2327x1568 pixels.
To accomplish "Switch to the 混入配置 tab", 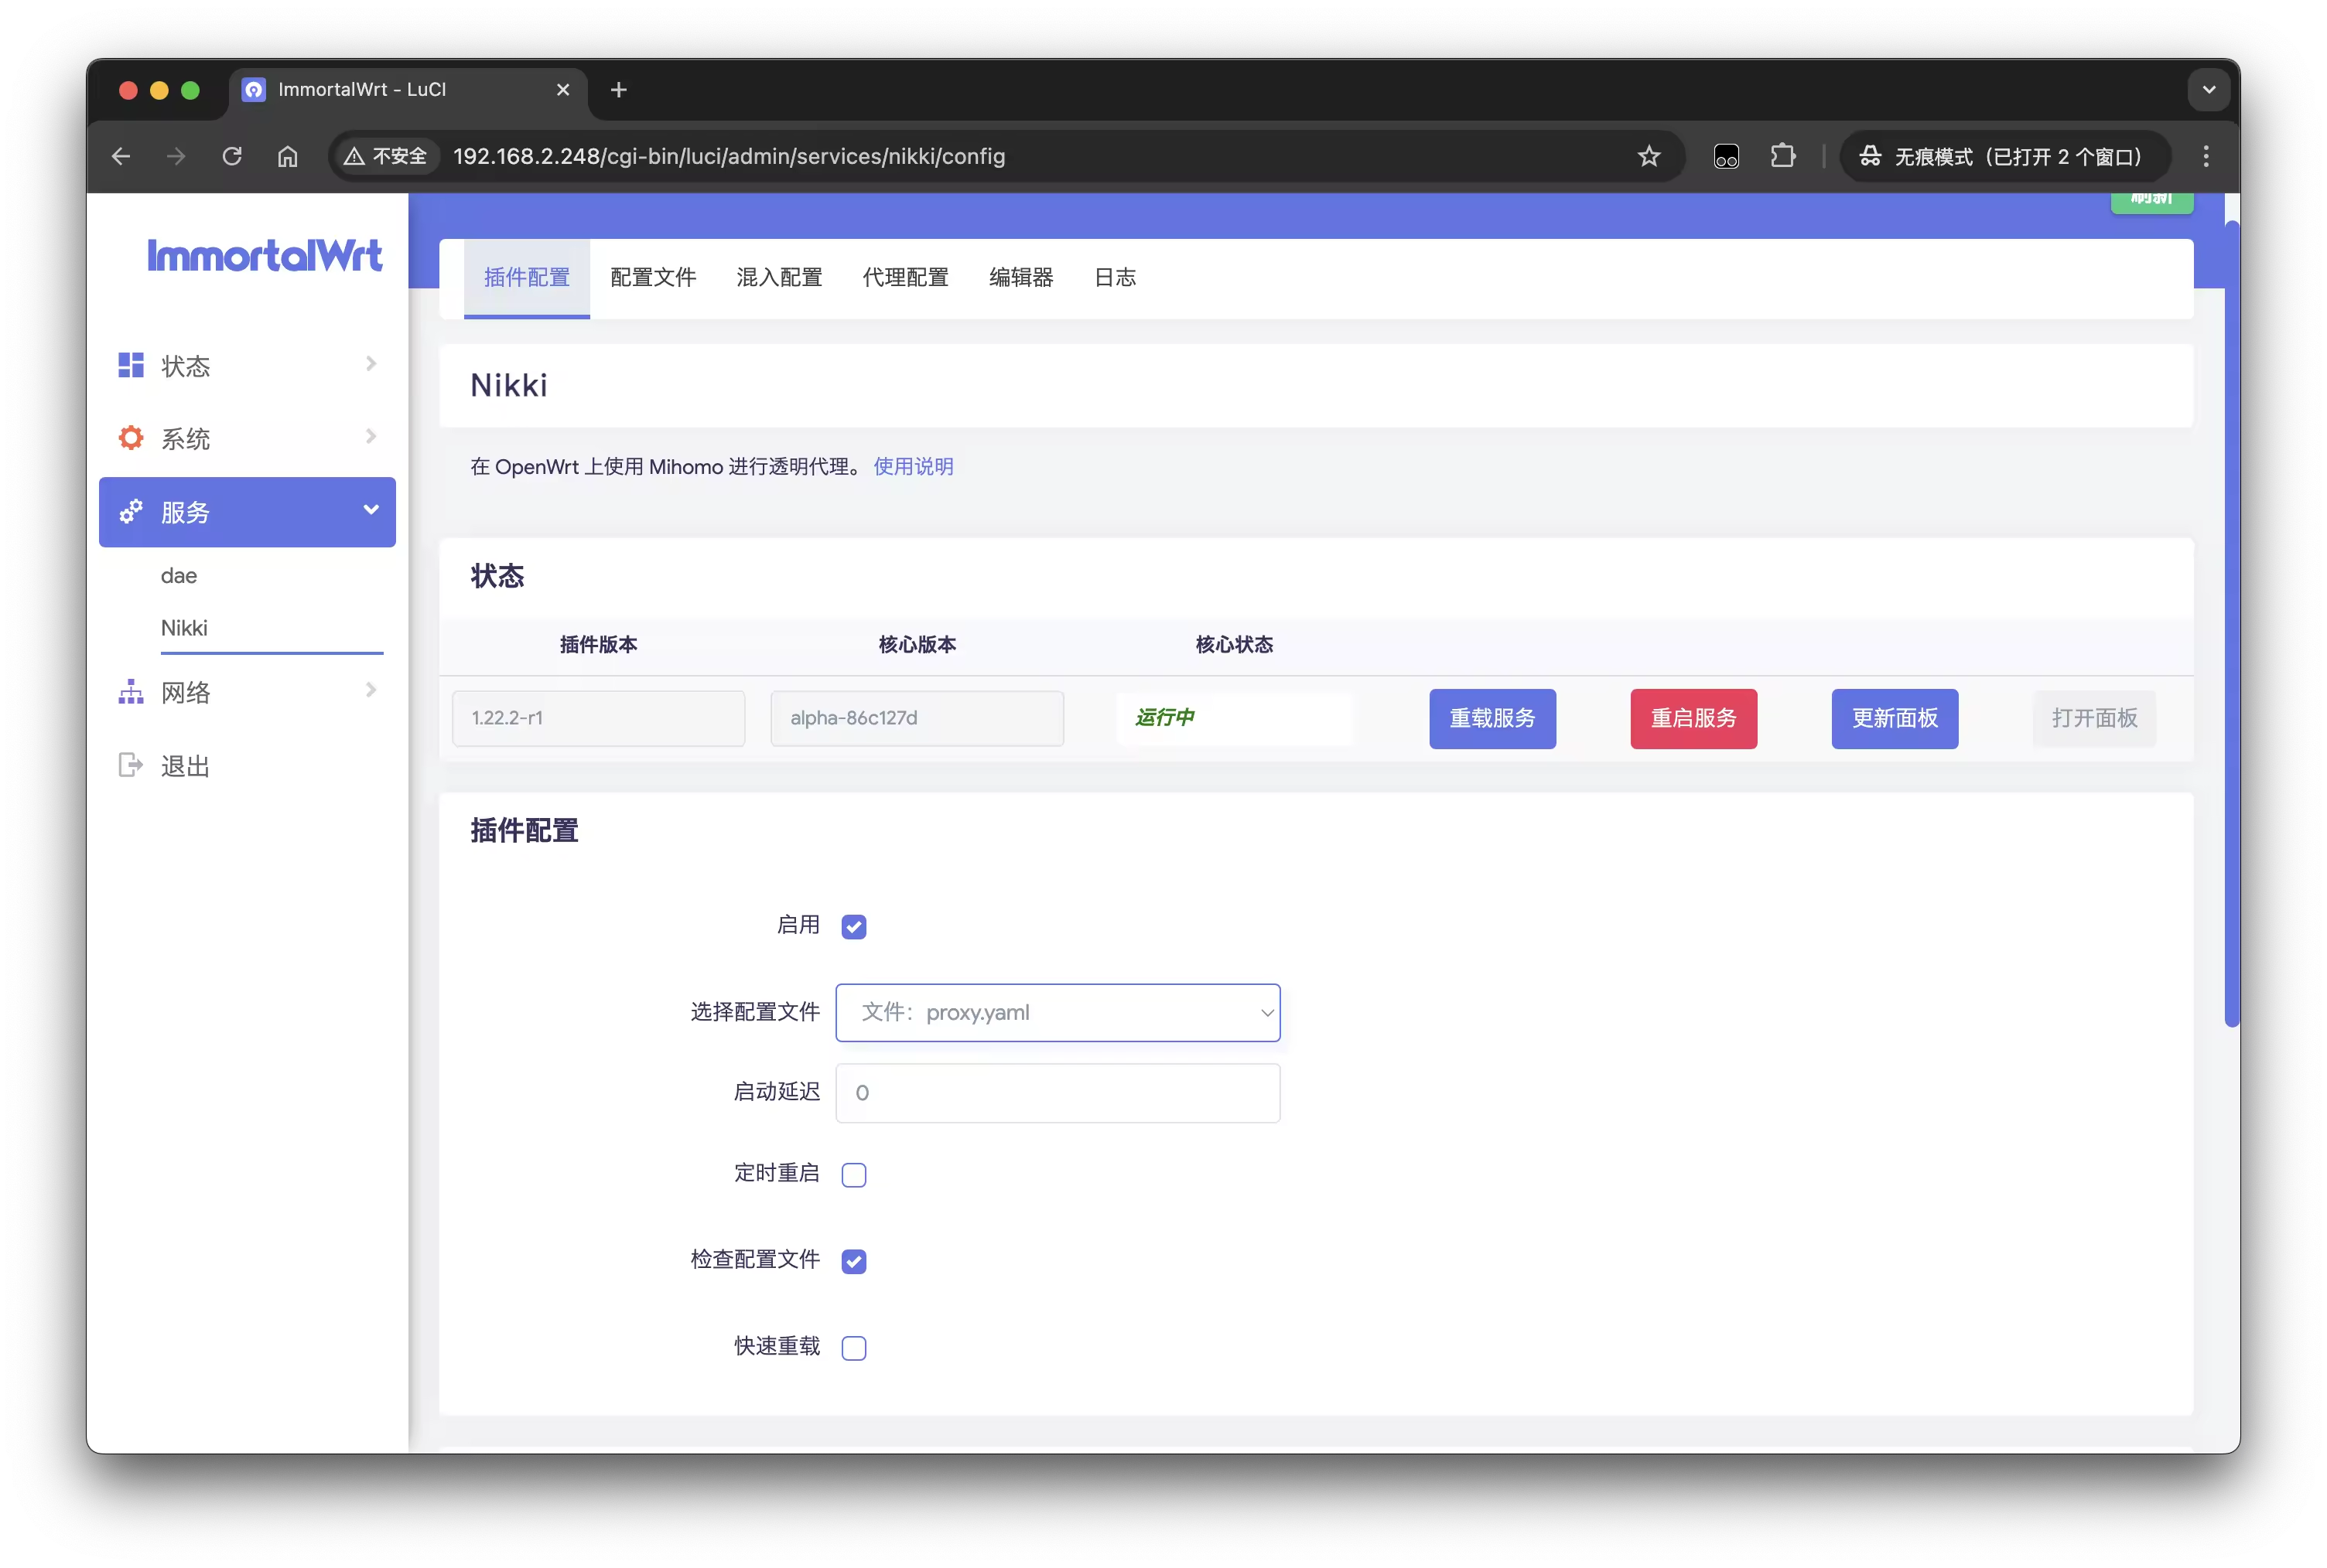I will (778, 277).
